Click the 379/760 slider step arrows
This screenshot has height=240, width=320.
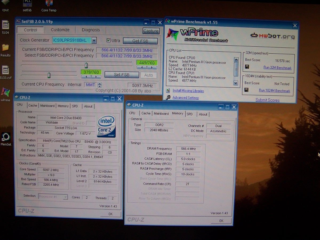click(91, 77)
